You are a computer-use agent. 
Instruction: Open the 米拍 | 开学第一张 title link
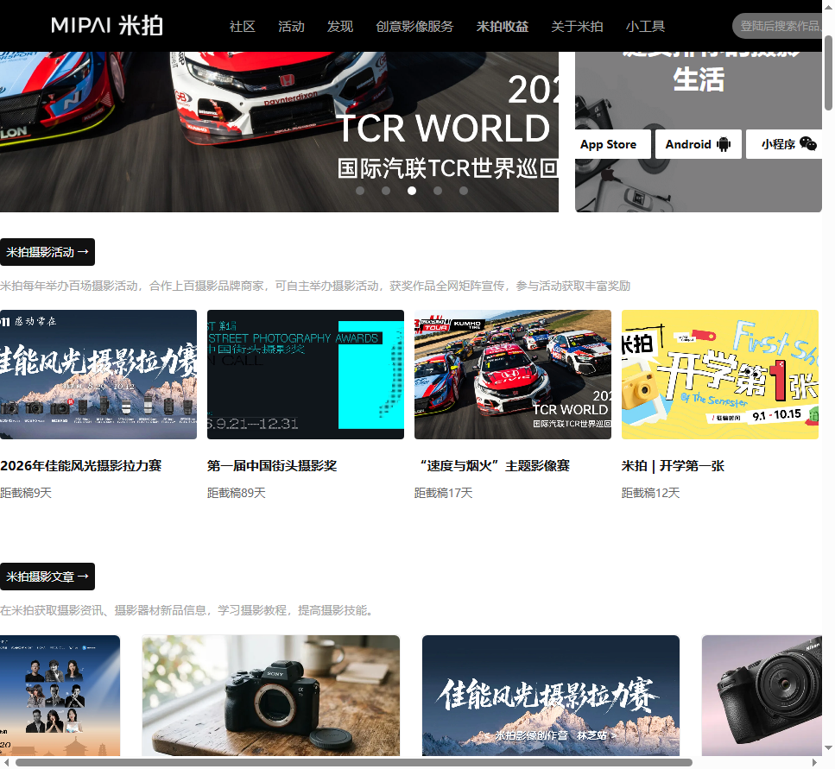pyautogui.click(x=674, y=466)
